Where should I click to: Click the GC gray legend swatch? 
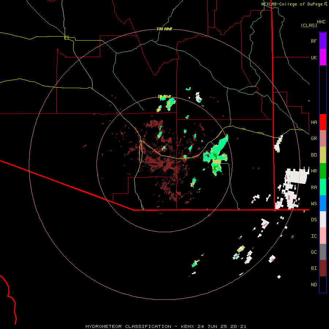(323, 252)
